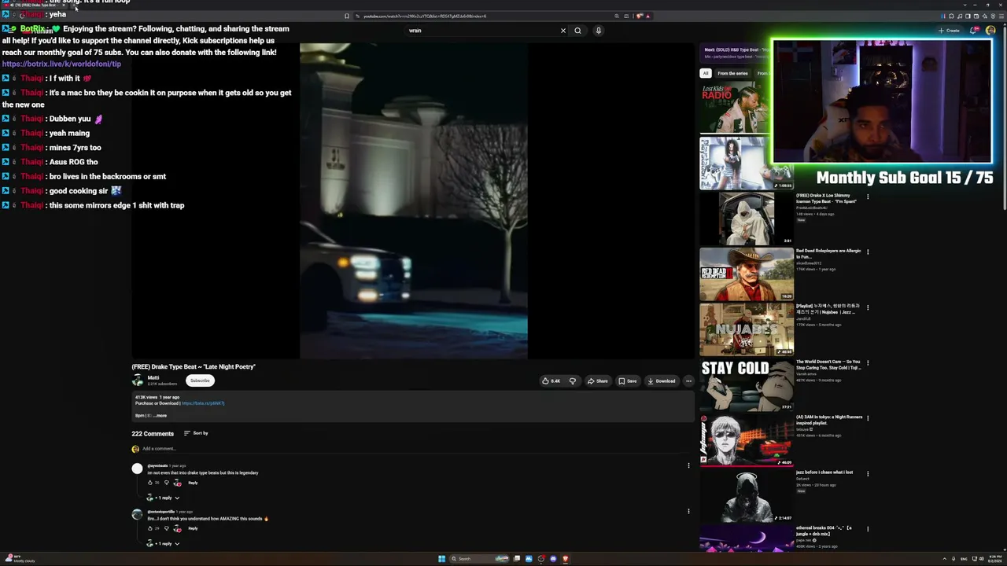Open options for 'jazz before i chase' video
1007x566 pixels.
tap(868, 473)
